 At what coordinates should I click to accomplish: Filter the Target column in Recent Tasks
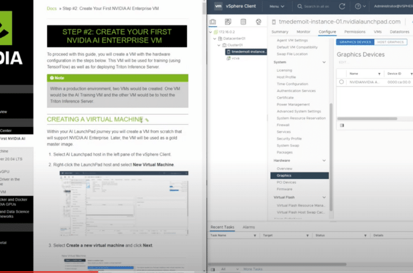308,235
